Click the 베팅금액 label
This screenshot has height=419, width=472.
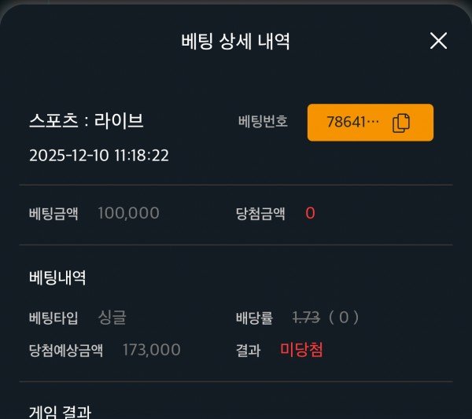(x=53, y=213)
